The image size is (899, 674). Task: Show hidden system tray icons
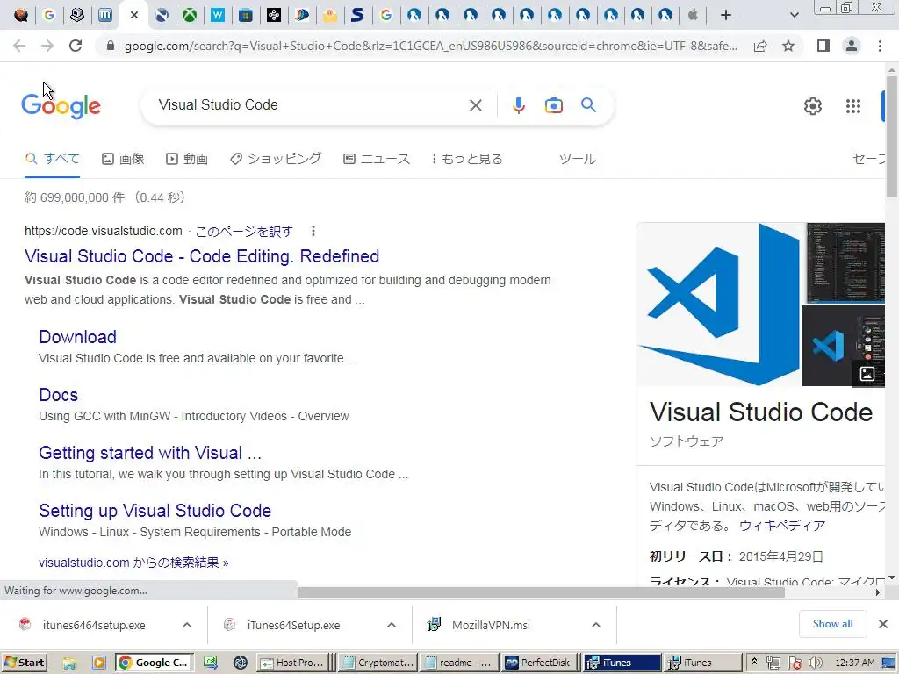point(754,662)
